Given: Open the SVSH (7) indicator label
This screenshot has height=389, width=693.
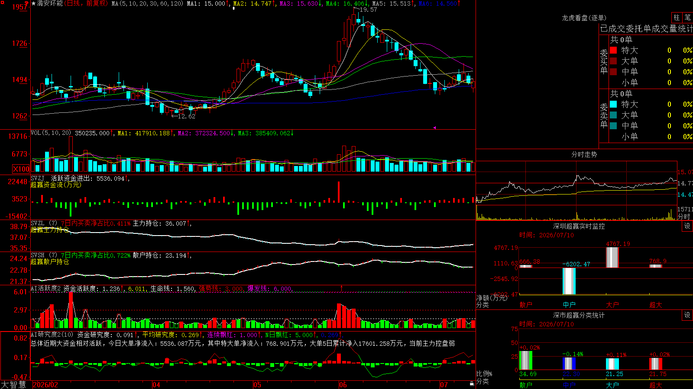Looking at the screenshot, I should (44, 255).
